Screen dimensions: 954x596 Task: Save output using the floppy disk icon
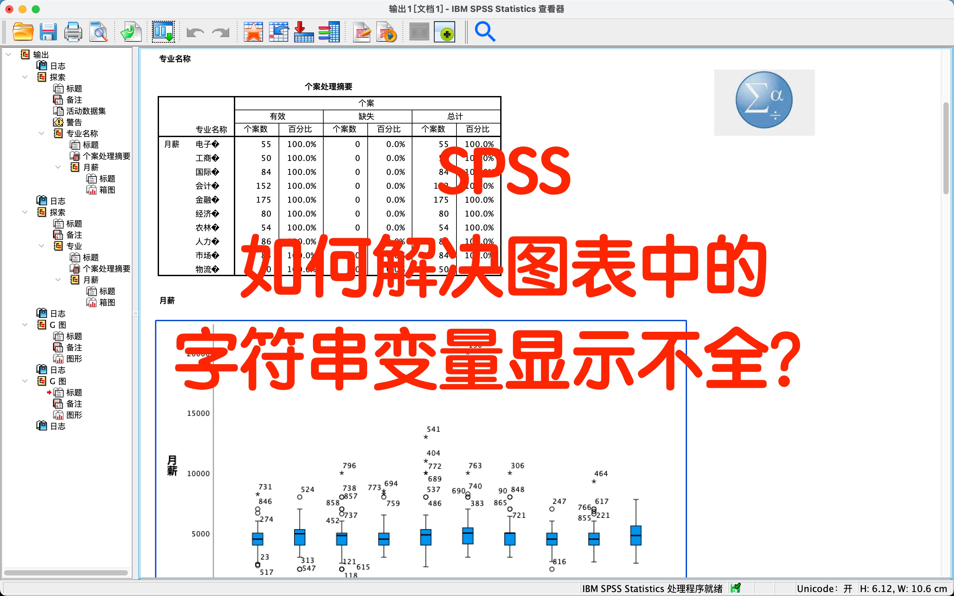(48, 31)
